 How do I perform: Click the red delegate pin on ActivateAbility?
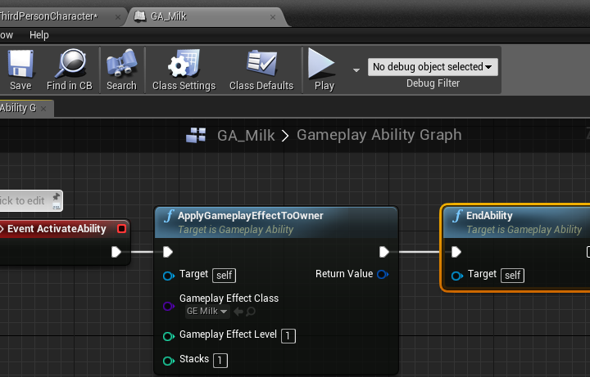(x=121, y=229)
